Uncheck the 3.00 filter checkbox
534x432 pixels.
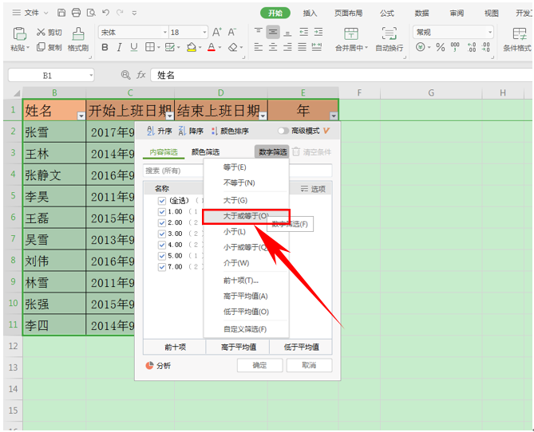(x=162, y=234)
